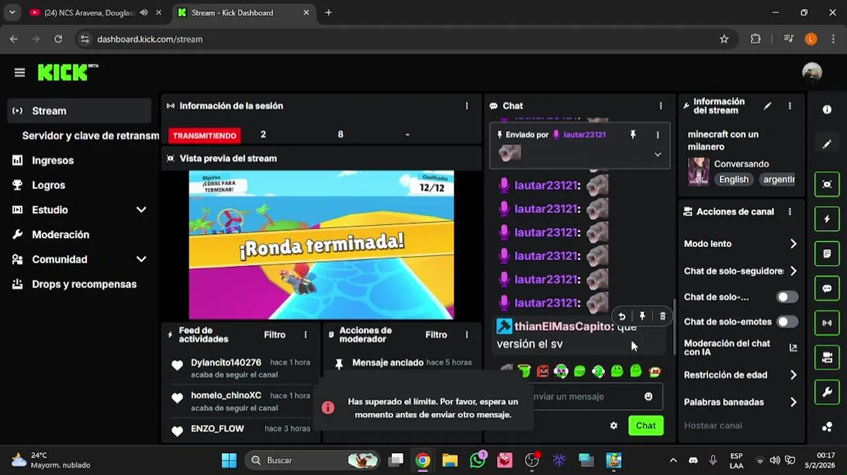
Task: Insert the red angry face emote
Action: [543, 371]
